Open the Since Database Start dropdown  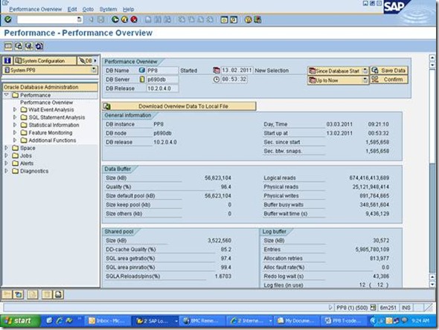pyautogui.click(x=365, y=71)
